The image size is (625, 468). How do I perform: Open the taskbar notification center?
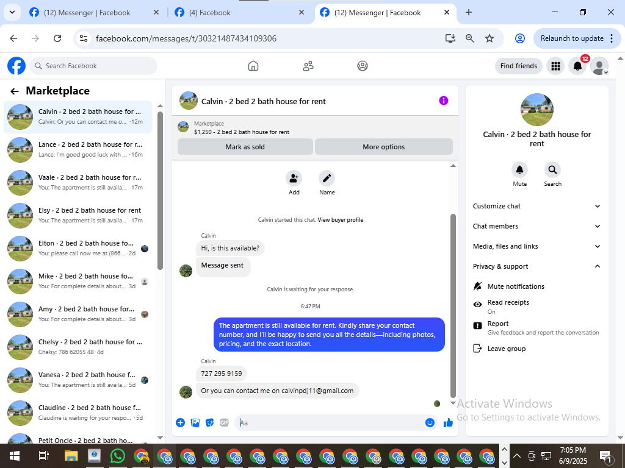[x=605, y=456]
